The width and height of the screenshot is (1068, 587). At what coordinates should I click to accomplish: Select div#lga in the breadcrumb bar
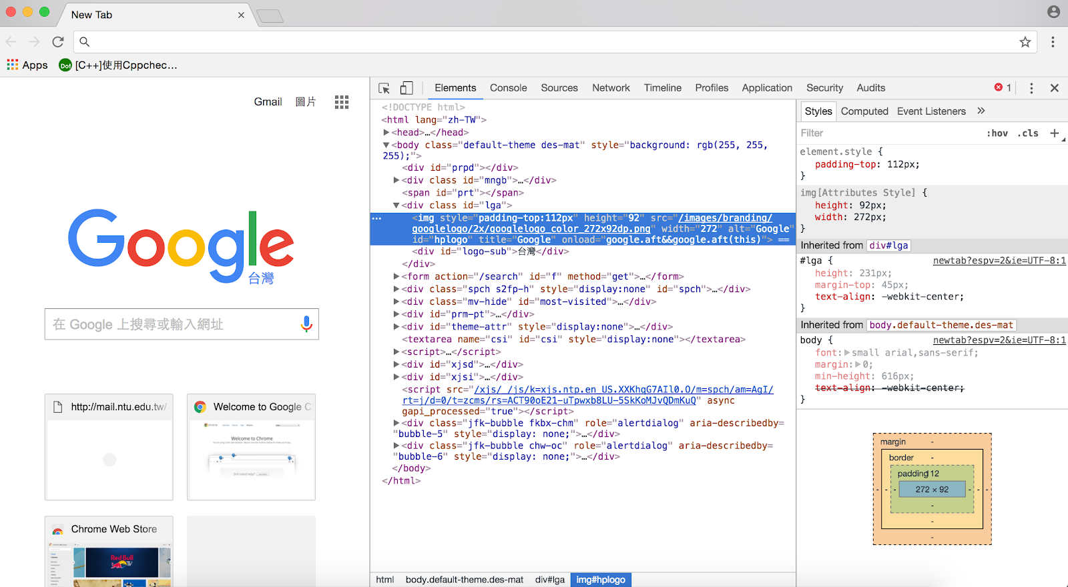tap(550, 580)
